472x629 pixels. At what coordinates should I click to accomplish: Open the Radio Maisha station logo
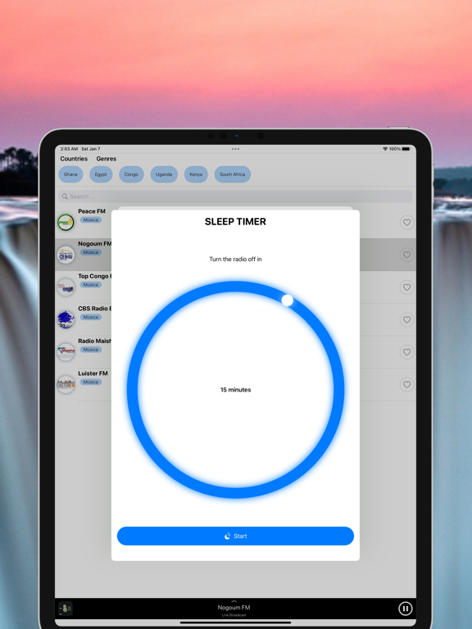(66, 352)
